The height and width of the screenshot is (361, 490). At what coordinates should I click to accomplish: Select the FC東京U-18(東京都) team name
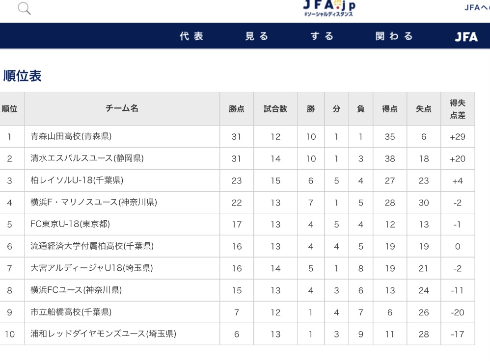pos(70,224)
